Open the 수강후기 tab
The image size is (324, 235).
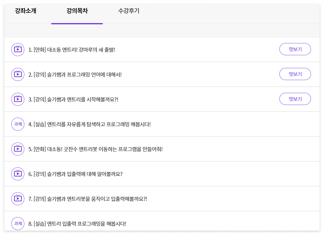129,11
